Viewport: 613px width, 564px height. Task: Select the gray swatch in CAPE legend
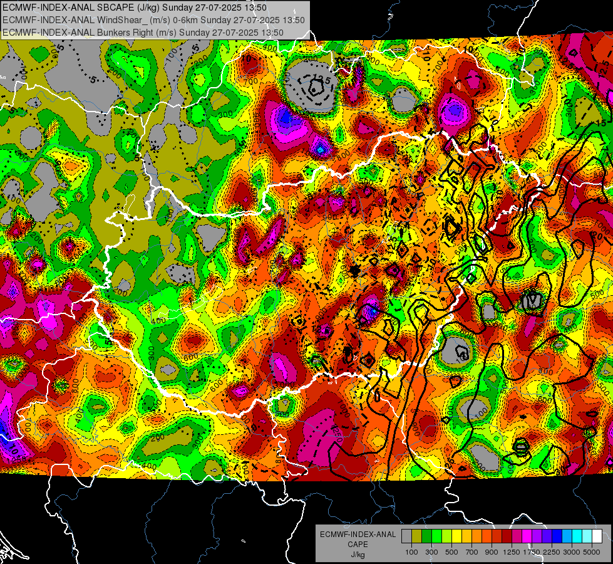[x=406, y=536]
